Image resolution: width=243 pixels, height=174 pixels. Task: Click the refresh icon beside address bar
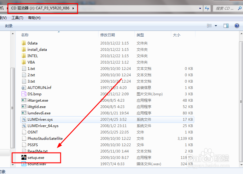pyautogui.click(x=207, y=8)
